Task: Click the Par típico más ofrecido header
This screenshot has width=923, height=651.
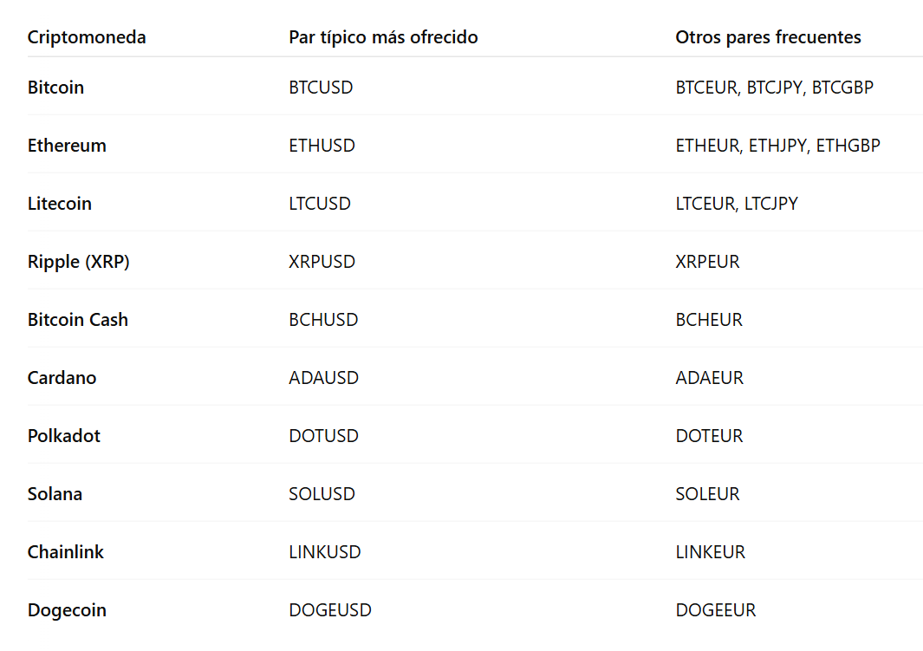Action: tap(383, 37)
